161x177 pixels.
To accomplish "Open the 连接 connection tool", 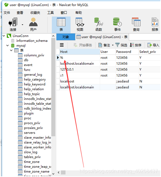I will point(13,24).
